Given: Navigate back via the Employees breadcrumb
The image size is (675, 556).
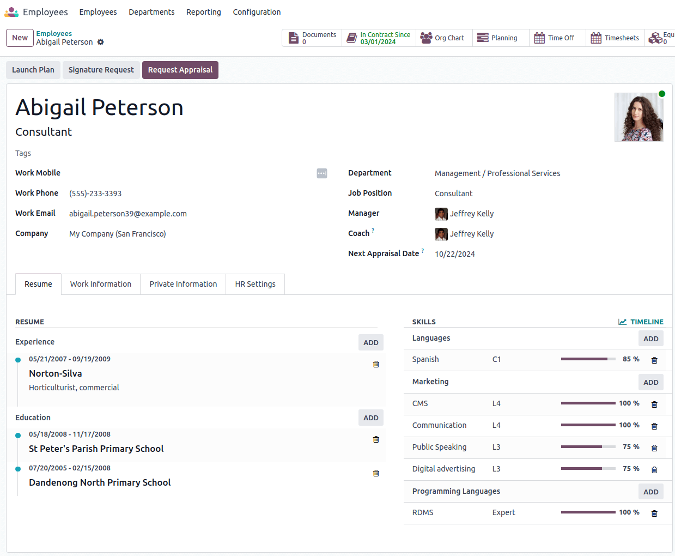Looking at the screenshot, I should point(54,33).
